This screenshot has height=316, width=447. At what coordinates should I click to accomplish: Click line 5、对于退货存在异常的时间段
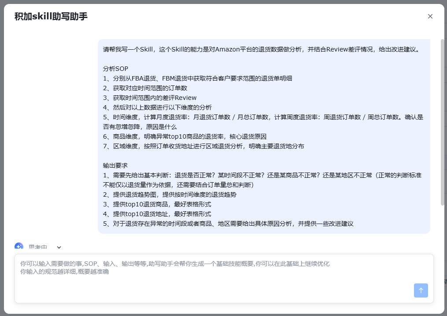coord(228,224)
